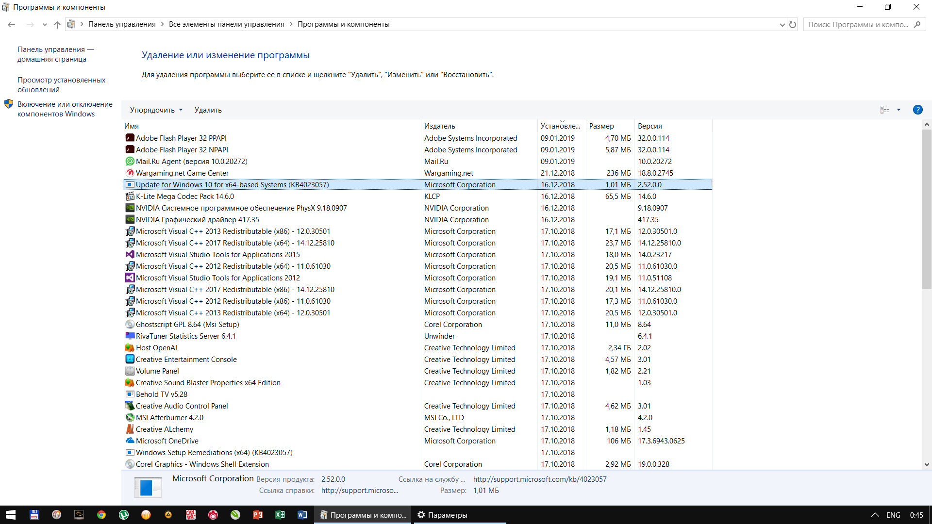Open Google Chrome from taskbar
Screen dimensions: 932x524
click(101, 515)
